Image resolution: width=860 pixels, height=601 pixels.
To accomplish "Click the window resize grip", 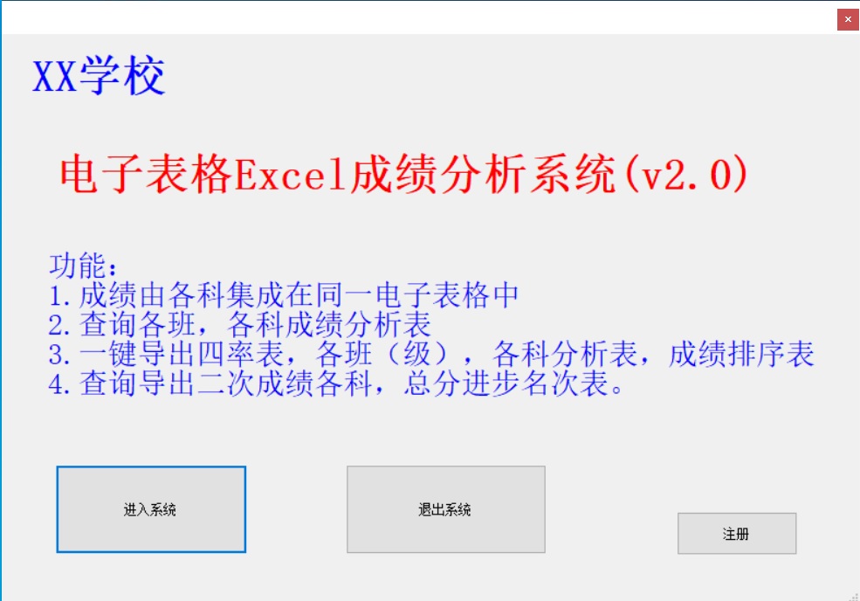I will click(x=854, y=596).
